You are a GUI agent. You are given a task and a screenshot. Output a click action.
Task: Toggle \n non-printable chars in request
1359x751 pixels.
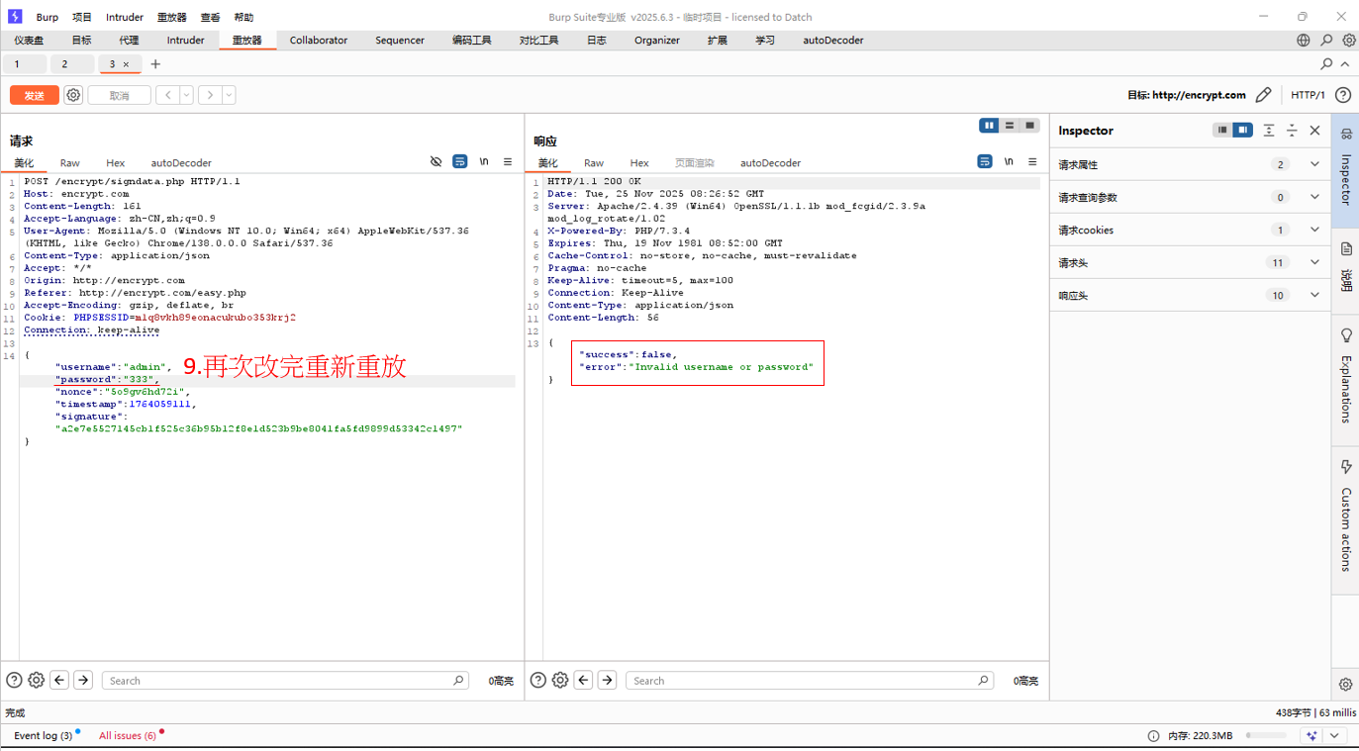coord(484,161)
